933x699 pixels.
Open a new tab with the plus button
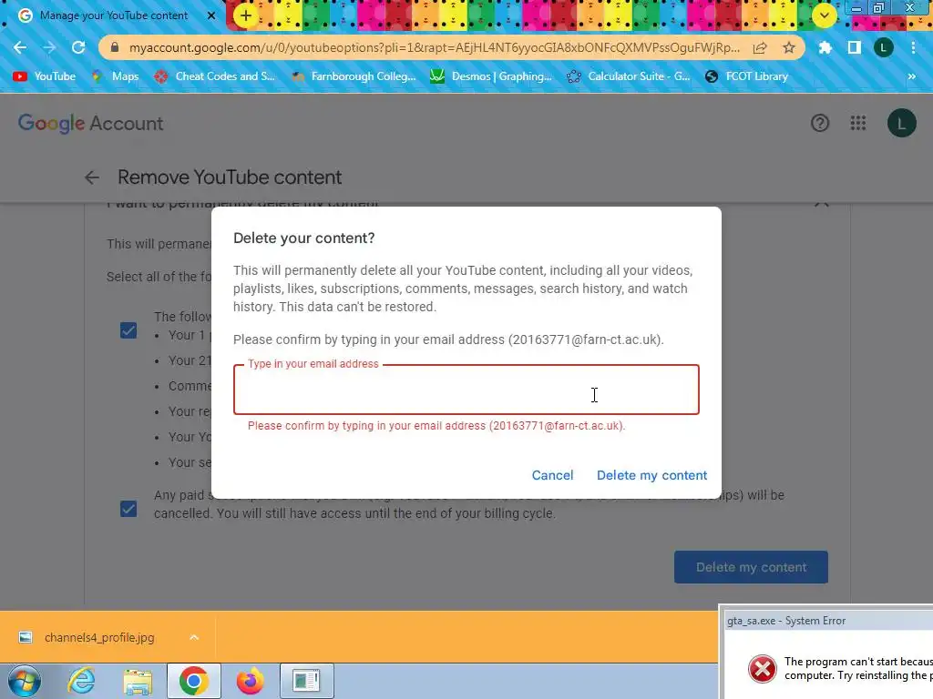pos(246,15)
